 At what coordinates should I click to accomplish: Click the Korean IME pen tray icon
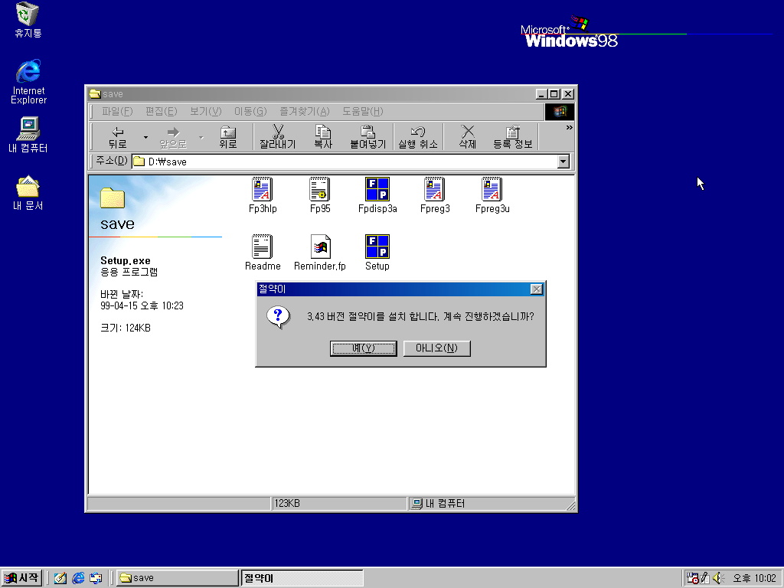[x=705, y=578]
